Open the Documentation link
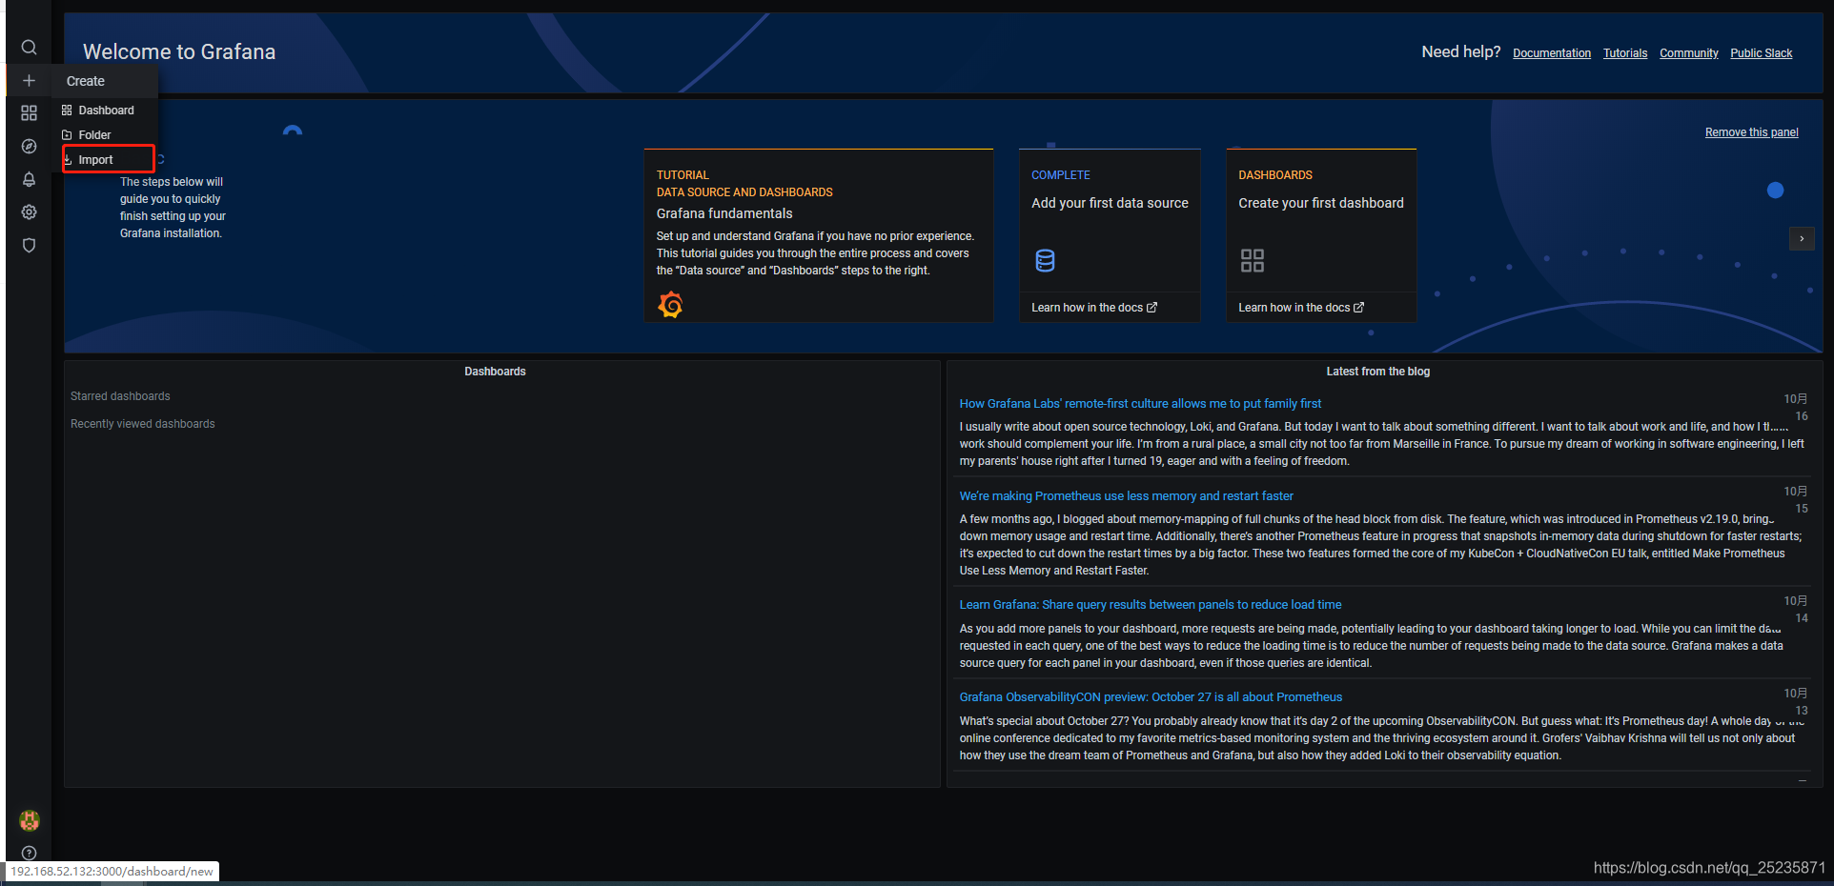Image resolution: width=1834 pixels, height=886 pixels. tap(1551, 53)
